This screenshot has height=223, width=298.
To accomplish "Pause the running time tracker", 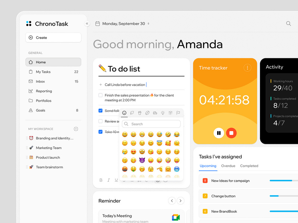I will coord(219,133).
